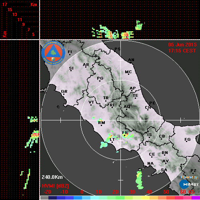Viewport: 200px width, 200px height.
Task: Click the '13' km height label
Action: (x=15, y=14)
